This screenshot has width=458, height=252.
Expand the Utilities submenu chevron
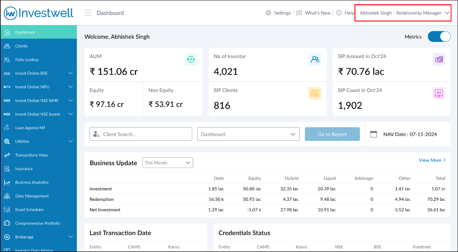[70, 141]
